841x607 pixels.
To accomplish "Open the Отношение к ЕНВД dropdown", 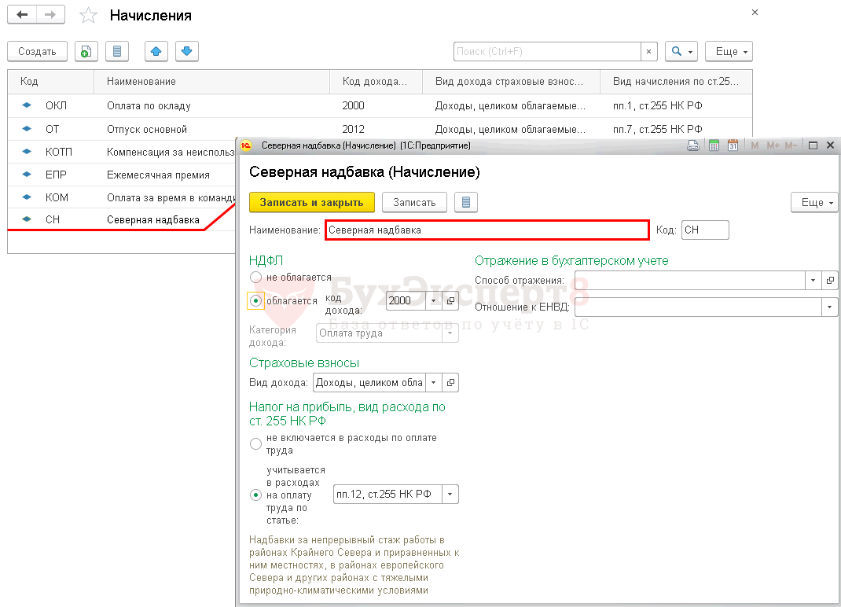I will pos(830,307).
